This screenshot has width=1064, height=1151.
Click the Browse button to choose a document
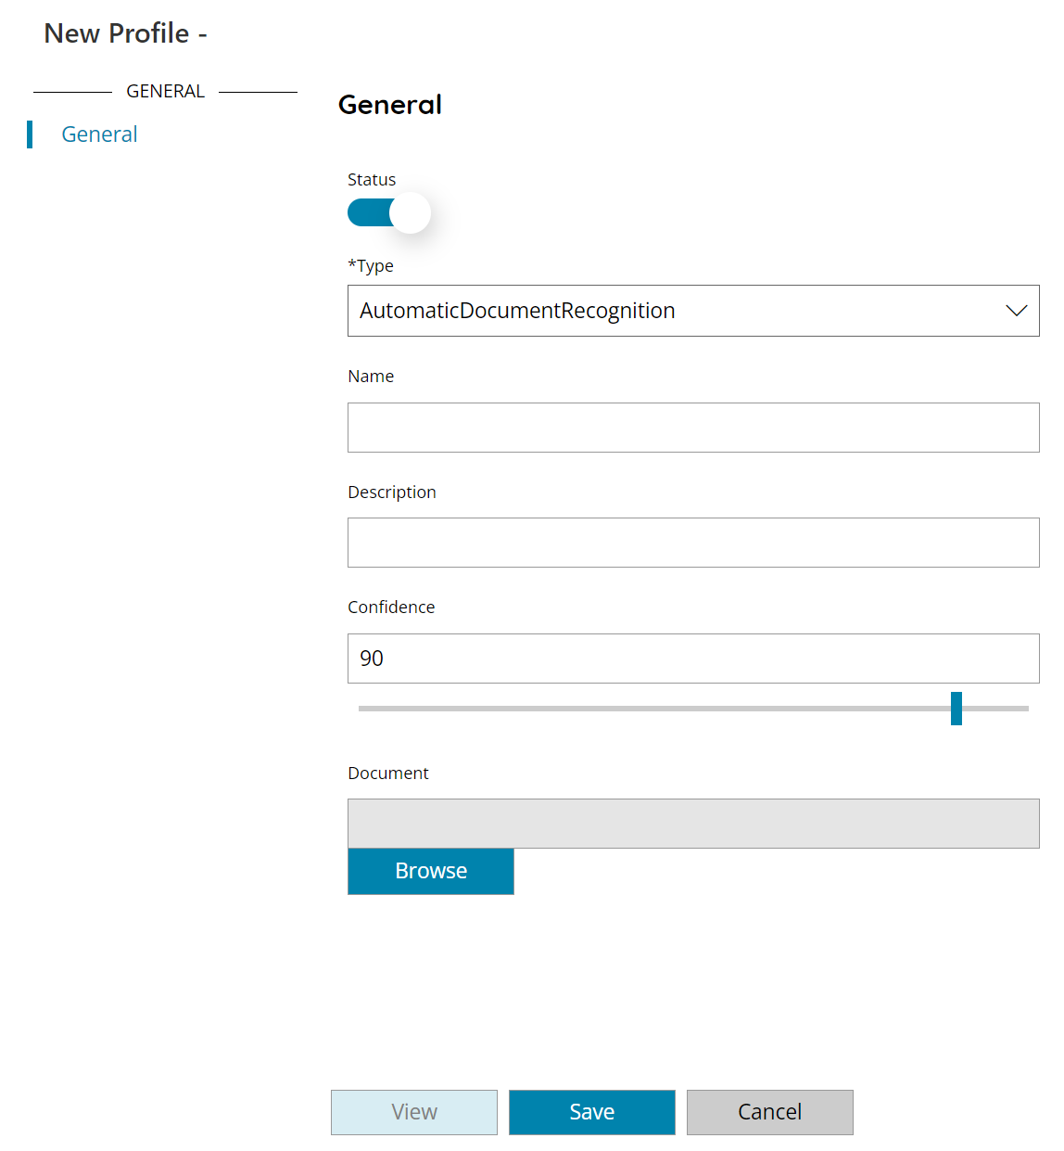430,871
